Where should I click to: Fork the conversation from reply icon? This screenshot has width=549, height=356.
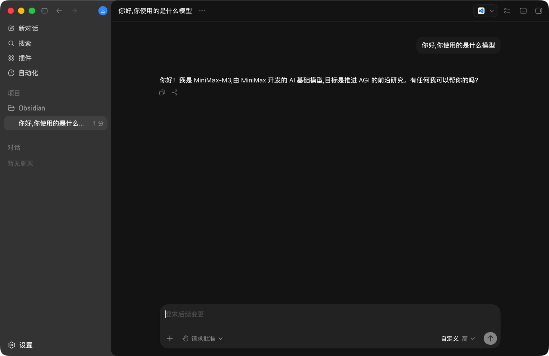click(x=175, y=93)
